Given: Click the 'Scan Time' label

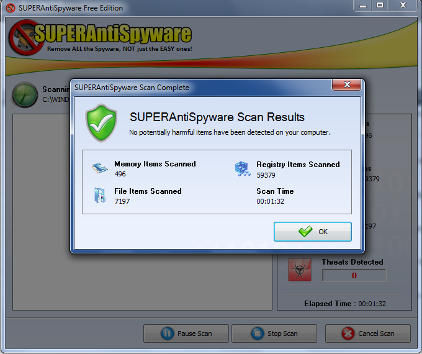Looking at the screenshot, I should point(275,191).
